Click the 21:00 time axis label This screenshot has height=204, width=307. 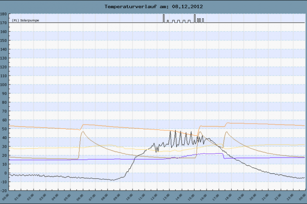265,197
